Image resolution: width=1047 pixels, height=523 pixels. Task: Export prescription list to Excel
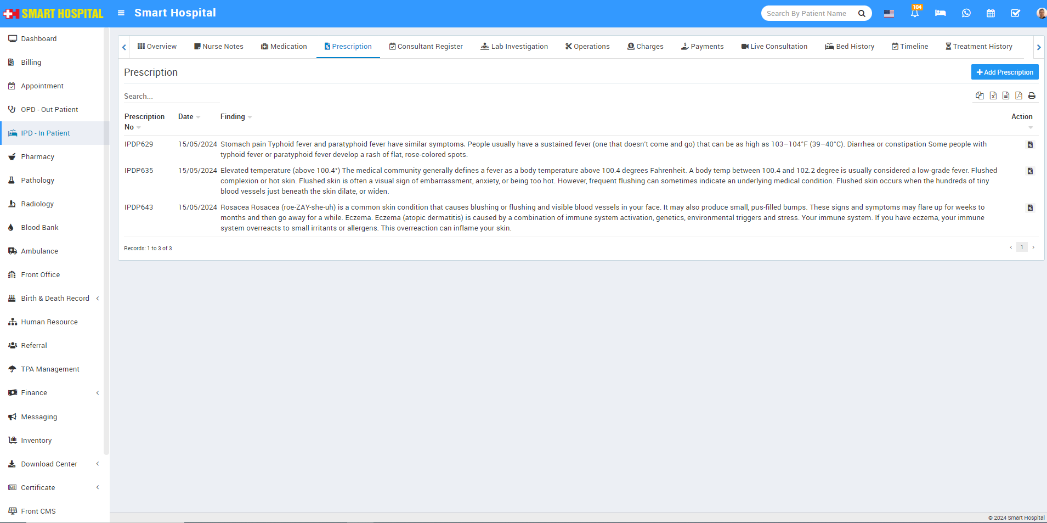993,96
